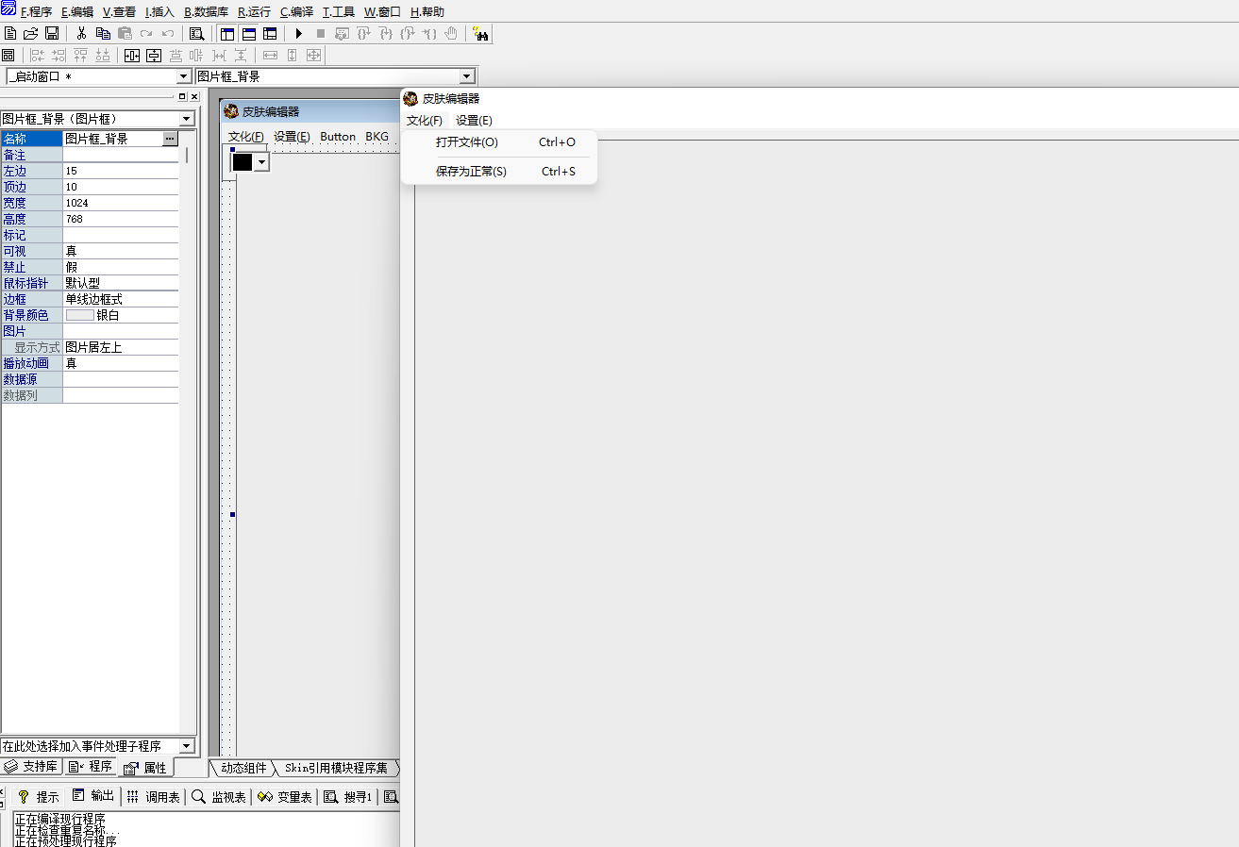Select 保存为正常(S) menu entry
Viewport: 1239px width, 847px height.
[471, 172]
